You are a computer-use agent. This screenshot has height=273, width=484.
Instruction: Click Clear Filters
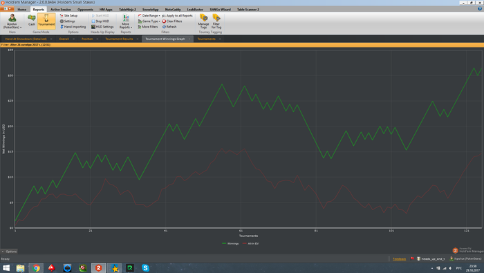[x=172, y=21]
